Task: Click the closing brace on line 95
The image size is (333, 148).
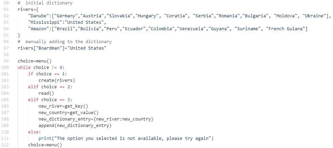Action: tap(19, 35)
